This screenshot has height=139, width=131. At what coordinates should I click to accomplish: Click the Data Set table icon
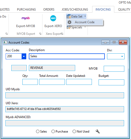69,17
